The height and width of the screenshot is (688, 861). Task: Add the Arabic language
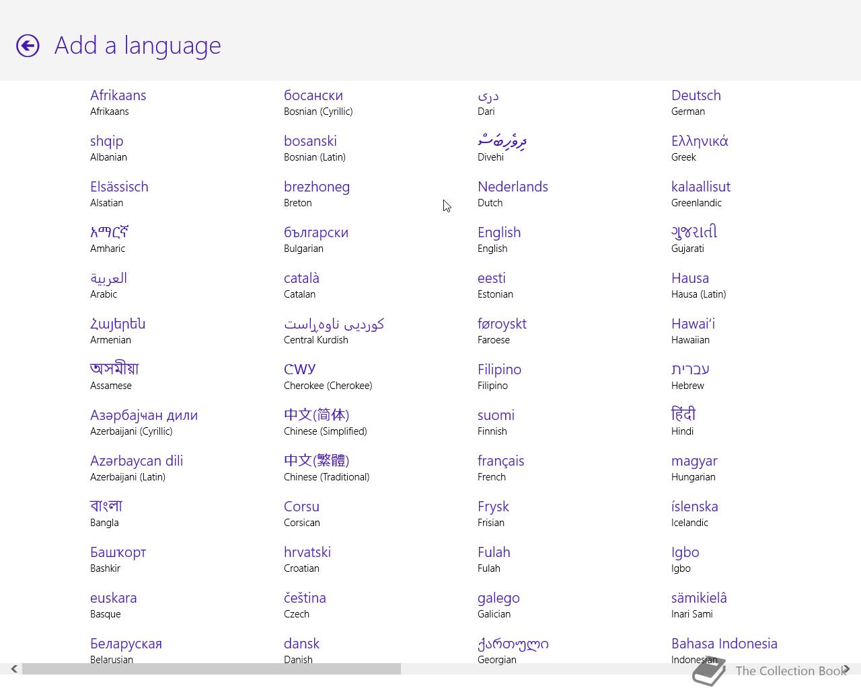point(108,286)
